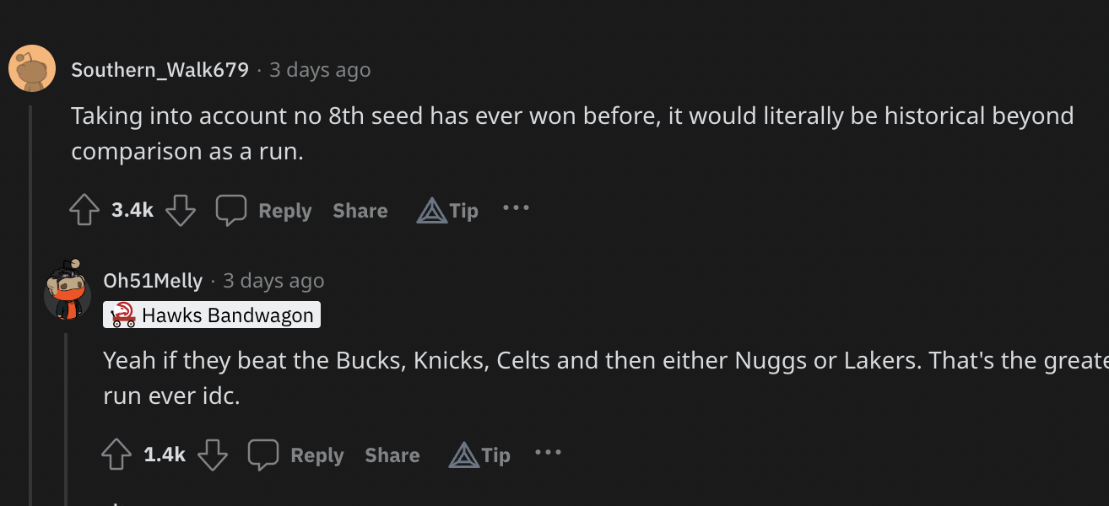Click Southern_Walk679's avatar image
This screenshot has width=1109, height=506.
(x=32, y=69)
